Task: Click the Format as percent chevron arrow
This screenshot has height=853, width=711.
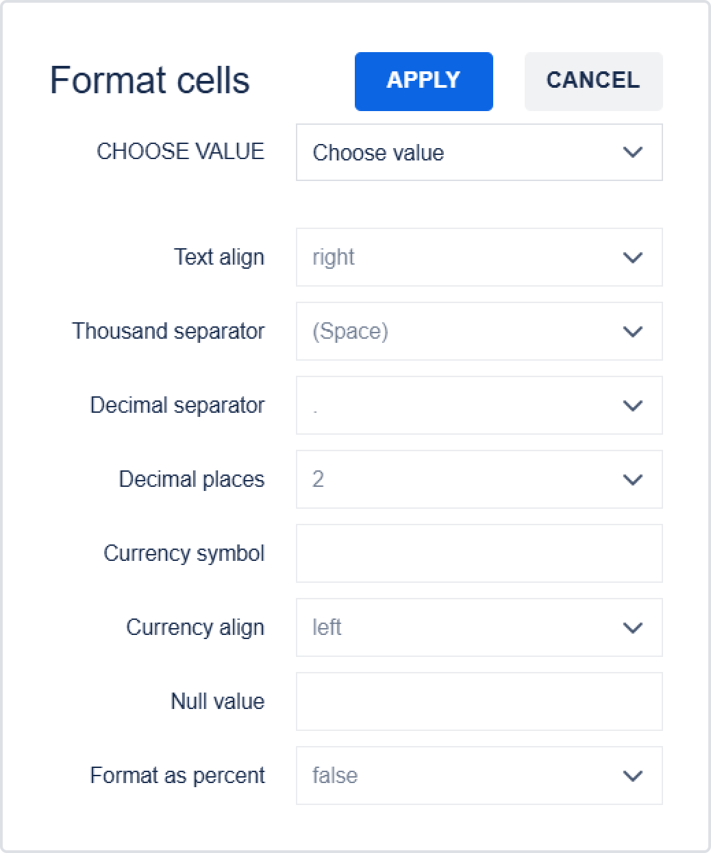Action: coord(633,776)
